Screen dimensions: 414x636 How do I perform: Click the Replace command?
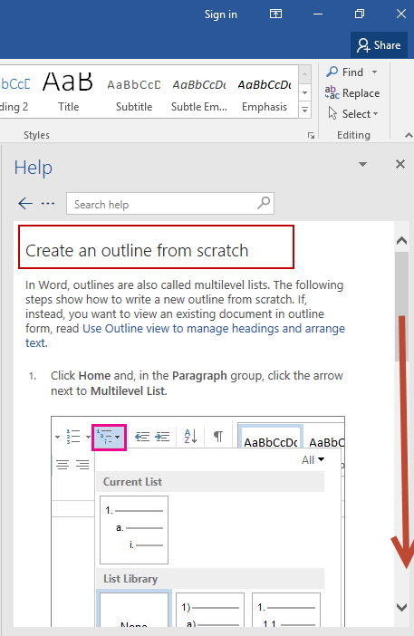point(352,93)
